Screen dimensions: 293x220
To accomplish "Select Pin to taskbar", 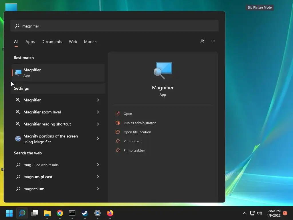I will 134,150.
